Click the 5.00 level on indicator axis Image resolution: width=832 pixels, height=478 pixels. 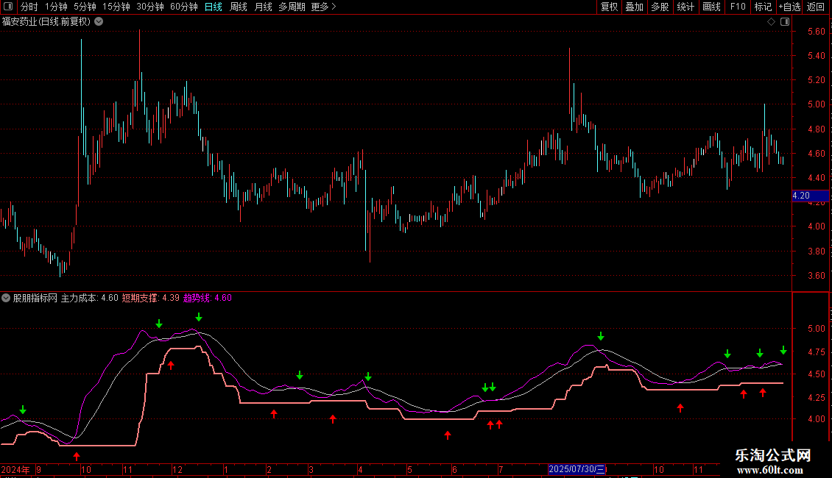[816, 329]
